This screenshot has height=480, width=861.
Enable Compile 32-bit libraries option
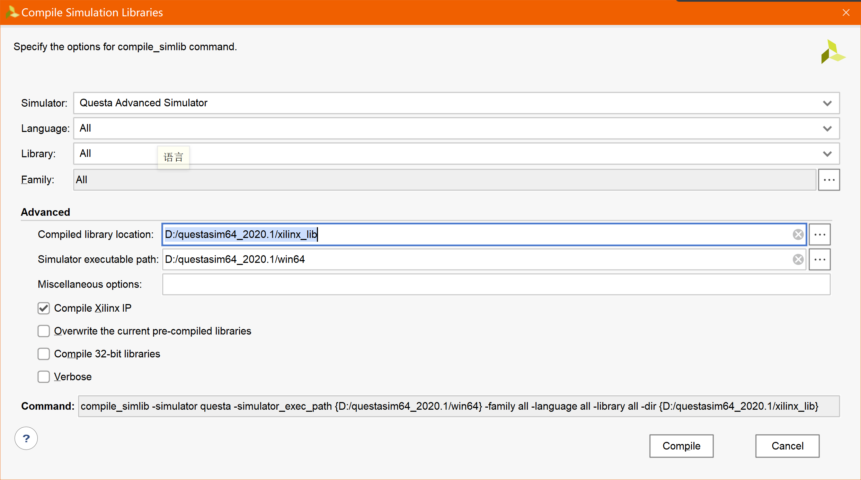[44, 354]
